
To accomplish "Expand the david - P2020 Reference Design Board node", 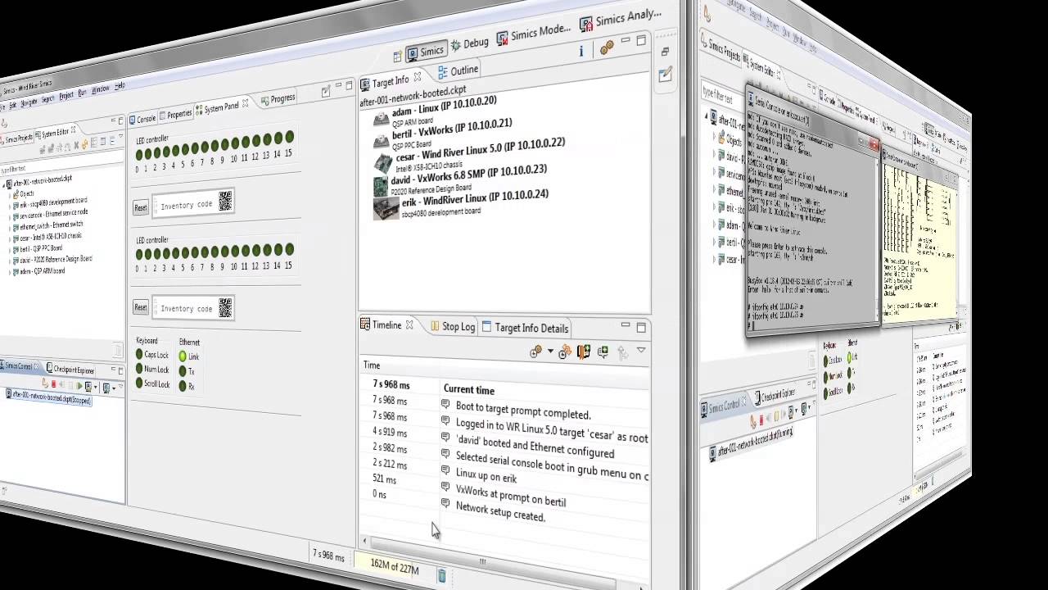I will click(11, 261).
